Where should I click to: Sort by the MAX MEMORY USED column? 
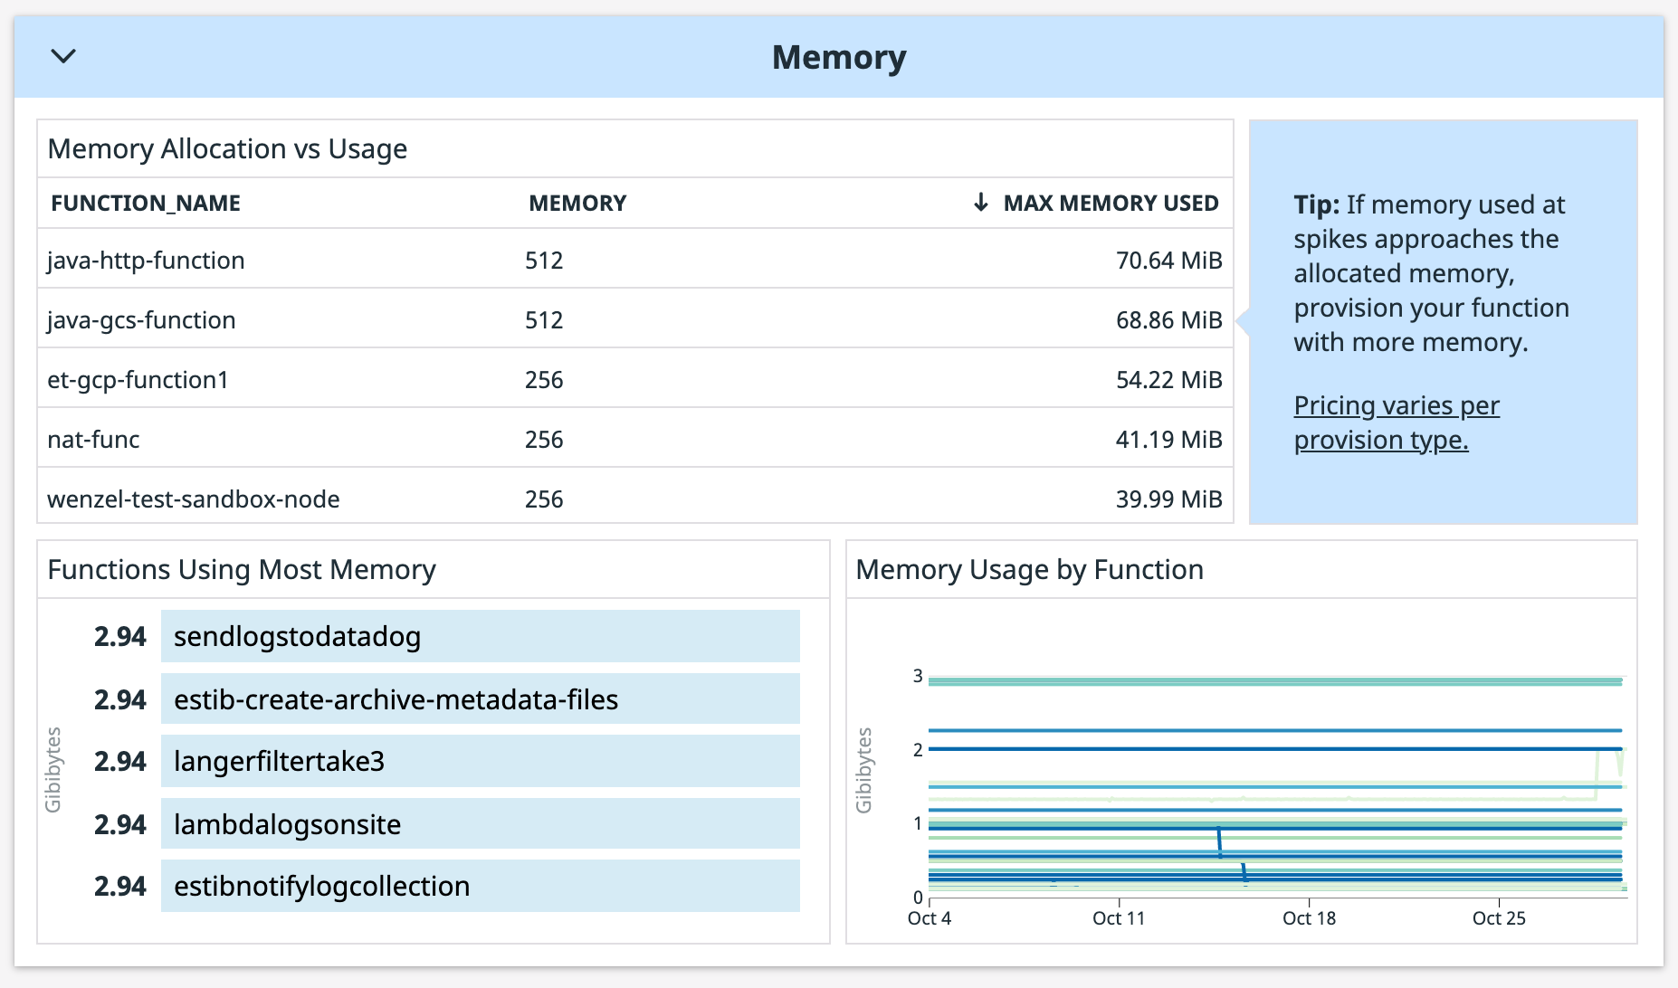coord(1110,203)
